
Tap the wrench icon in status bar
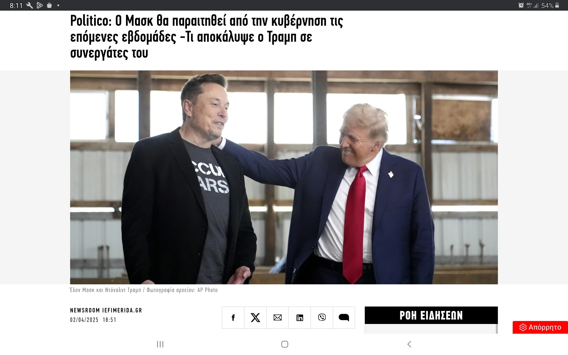pos(30,5)
